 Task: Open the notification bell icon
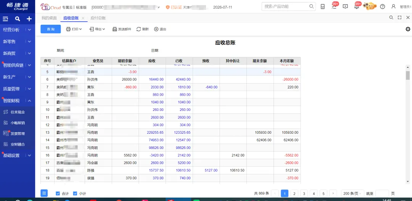(x=357, y=6)
